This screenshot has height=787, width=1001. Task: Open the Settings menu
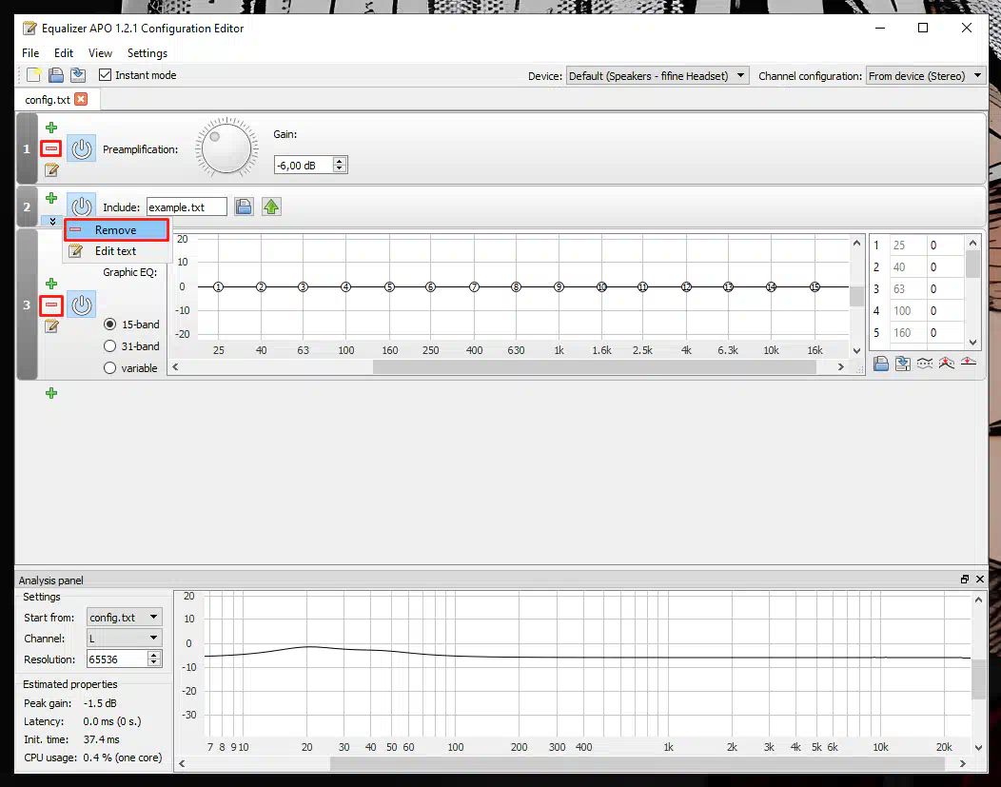pos(147,53)
